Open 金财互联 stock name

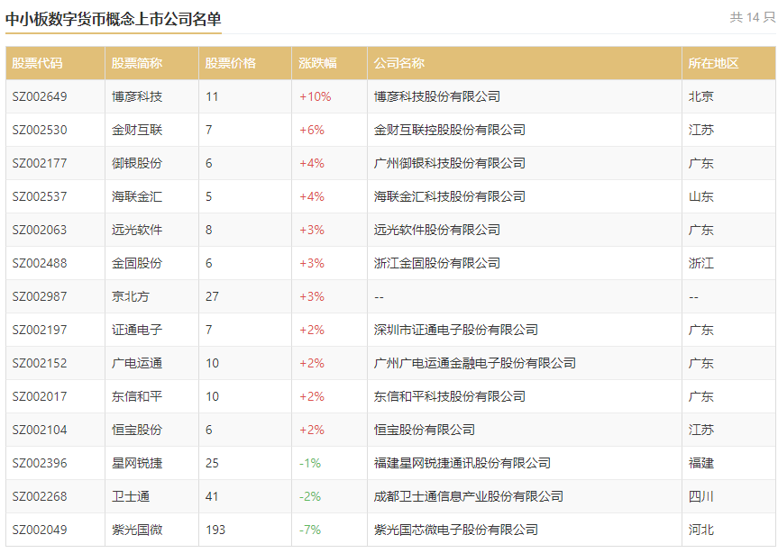[x=137, y=130]
